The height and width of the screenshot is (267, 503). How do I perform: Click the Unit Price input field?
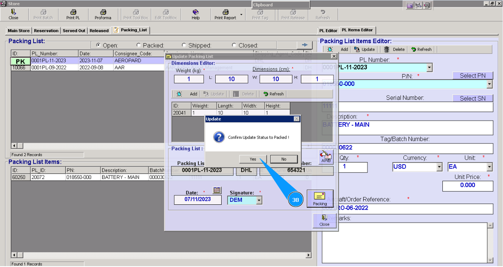(467, 185)
